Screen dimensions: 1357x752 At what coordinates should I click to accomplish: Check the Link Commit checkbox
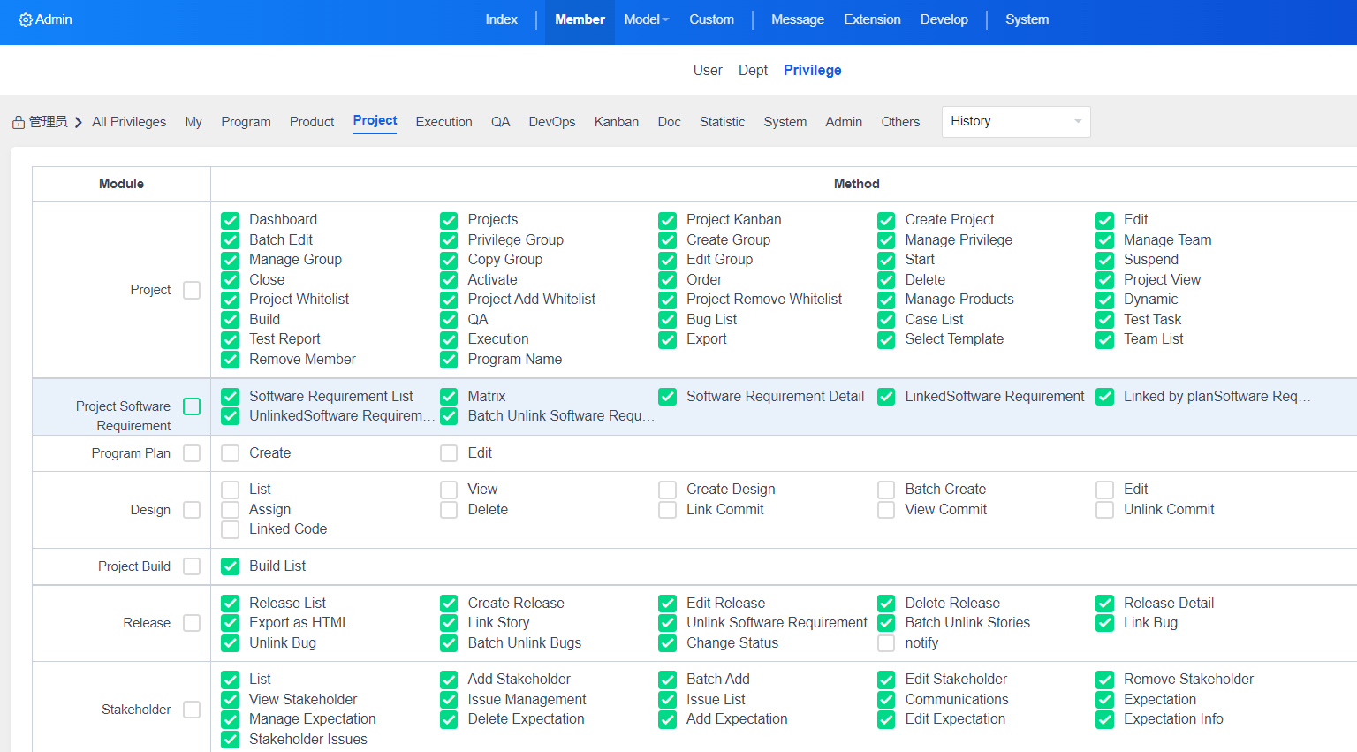668,510
